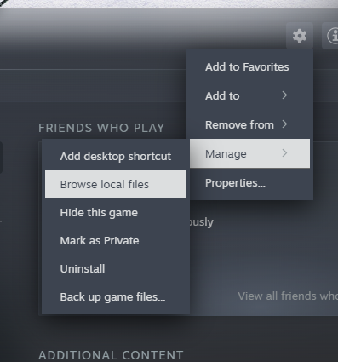This screenshot has height=362, width=338.
Task: Select Uninstall from Manage submenu
Action: point(116,269)
